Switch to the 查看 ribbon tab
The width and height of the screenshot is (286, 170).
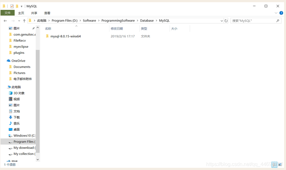coord(47,13)
